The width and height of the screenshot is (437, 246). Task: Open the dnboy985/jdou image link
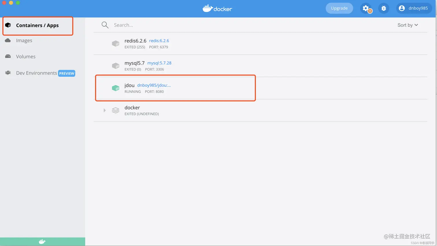pos(154,85)
